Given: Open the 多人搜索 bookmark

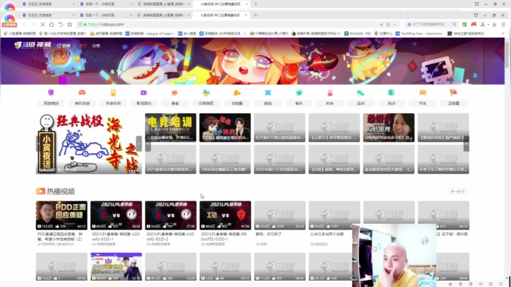Looking at the screenshot, I should point(187,33).
